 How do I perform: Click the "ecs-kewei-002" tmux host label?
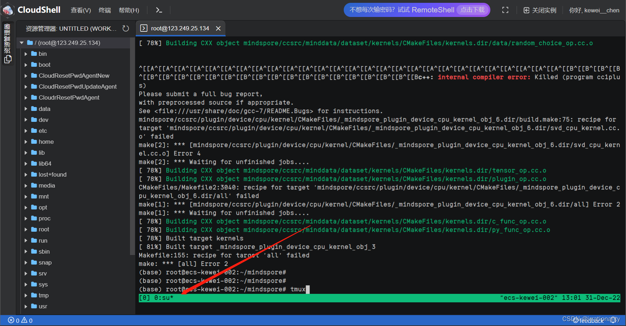pos(528,298)
